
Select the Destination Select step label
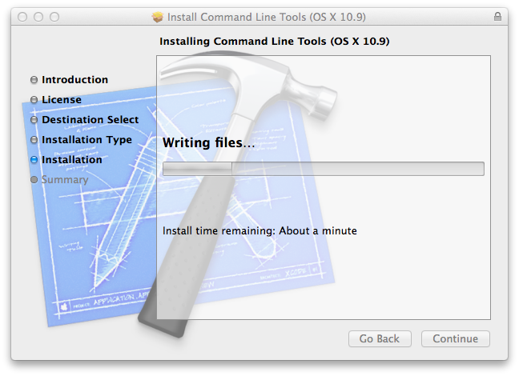click(x=90, y=120)
